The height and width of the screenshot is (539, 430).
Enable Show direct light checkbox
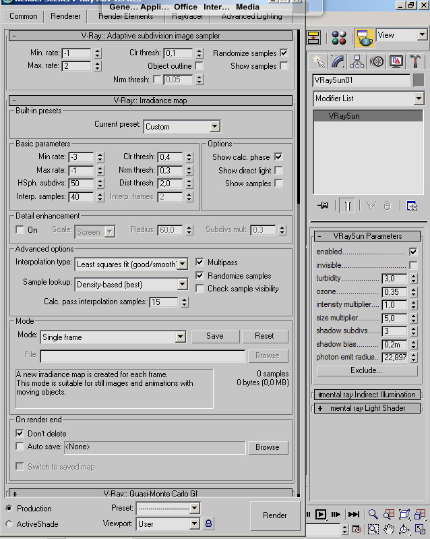(x=278, y=170)
